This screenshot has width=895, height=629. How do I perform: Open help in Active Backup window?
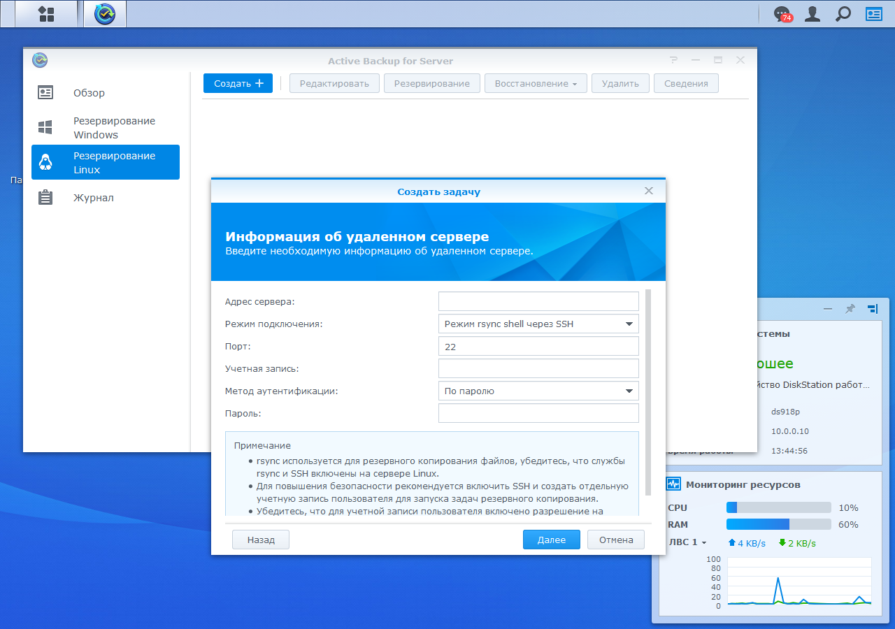click(x=673, y=60)
